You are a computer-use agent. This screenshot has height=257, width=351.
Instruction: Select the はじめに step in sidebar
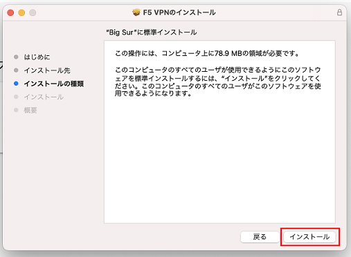pos(37,57)
